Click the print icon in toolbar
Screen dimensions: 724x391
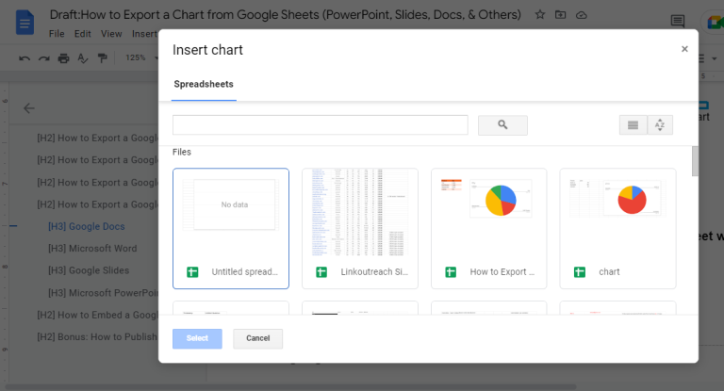[x=63, y=57]
